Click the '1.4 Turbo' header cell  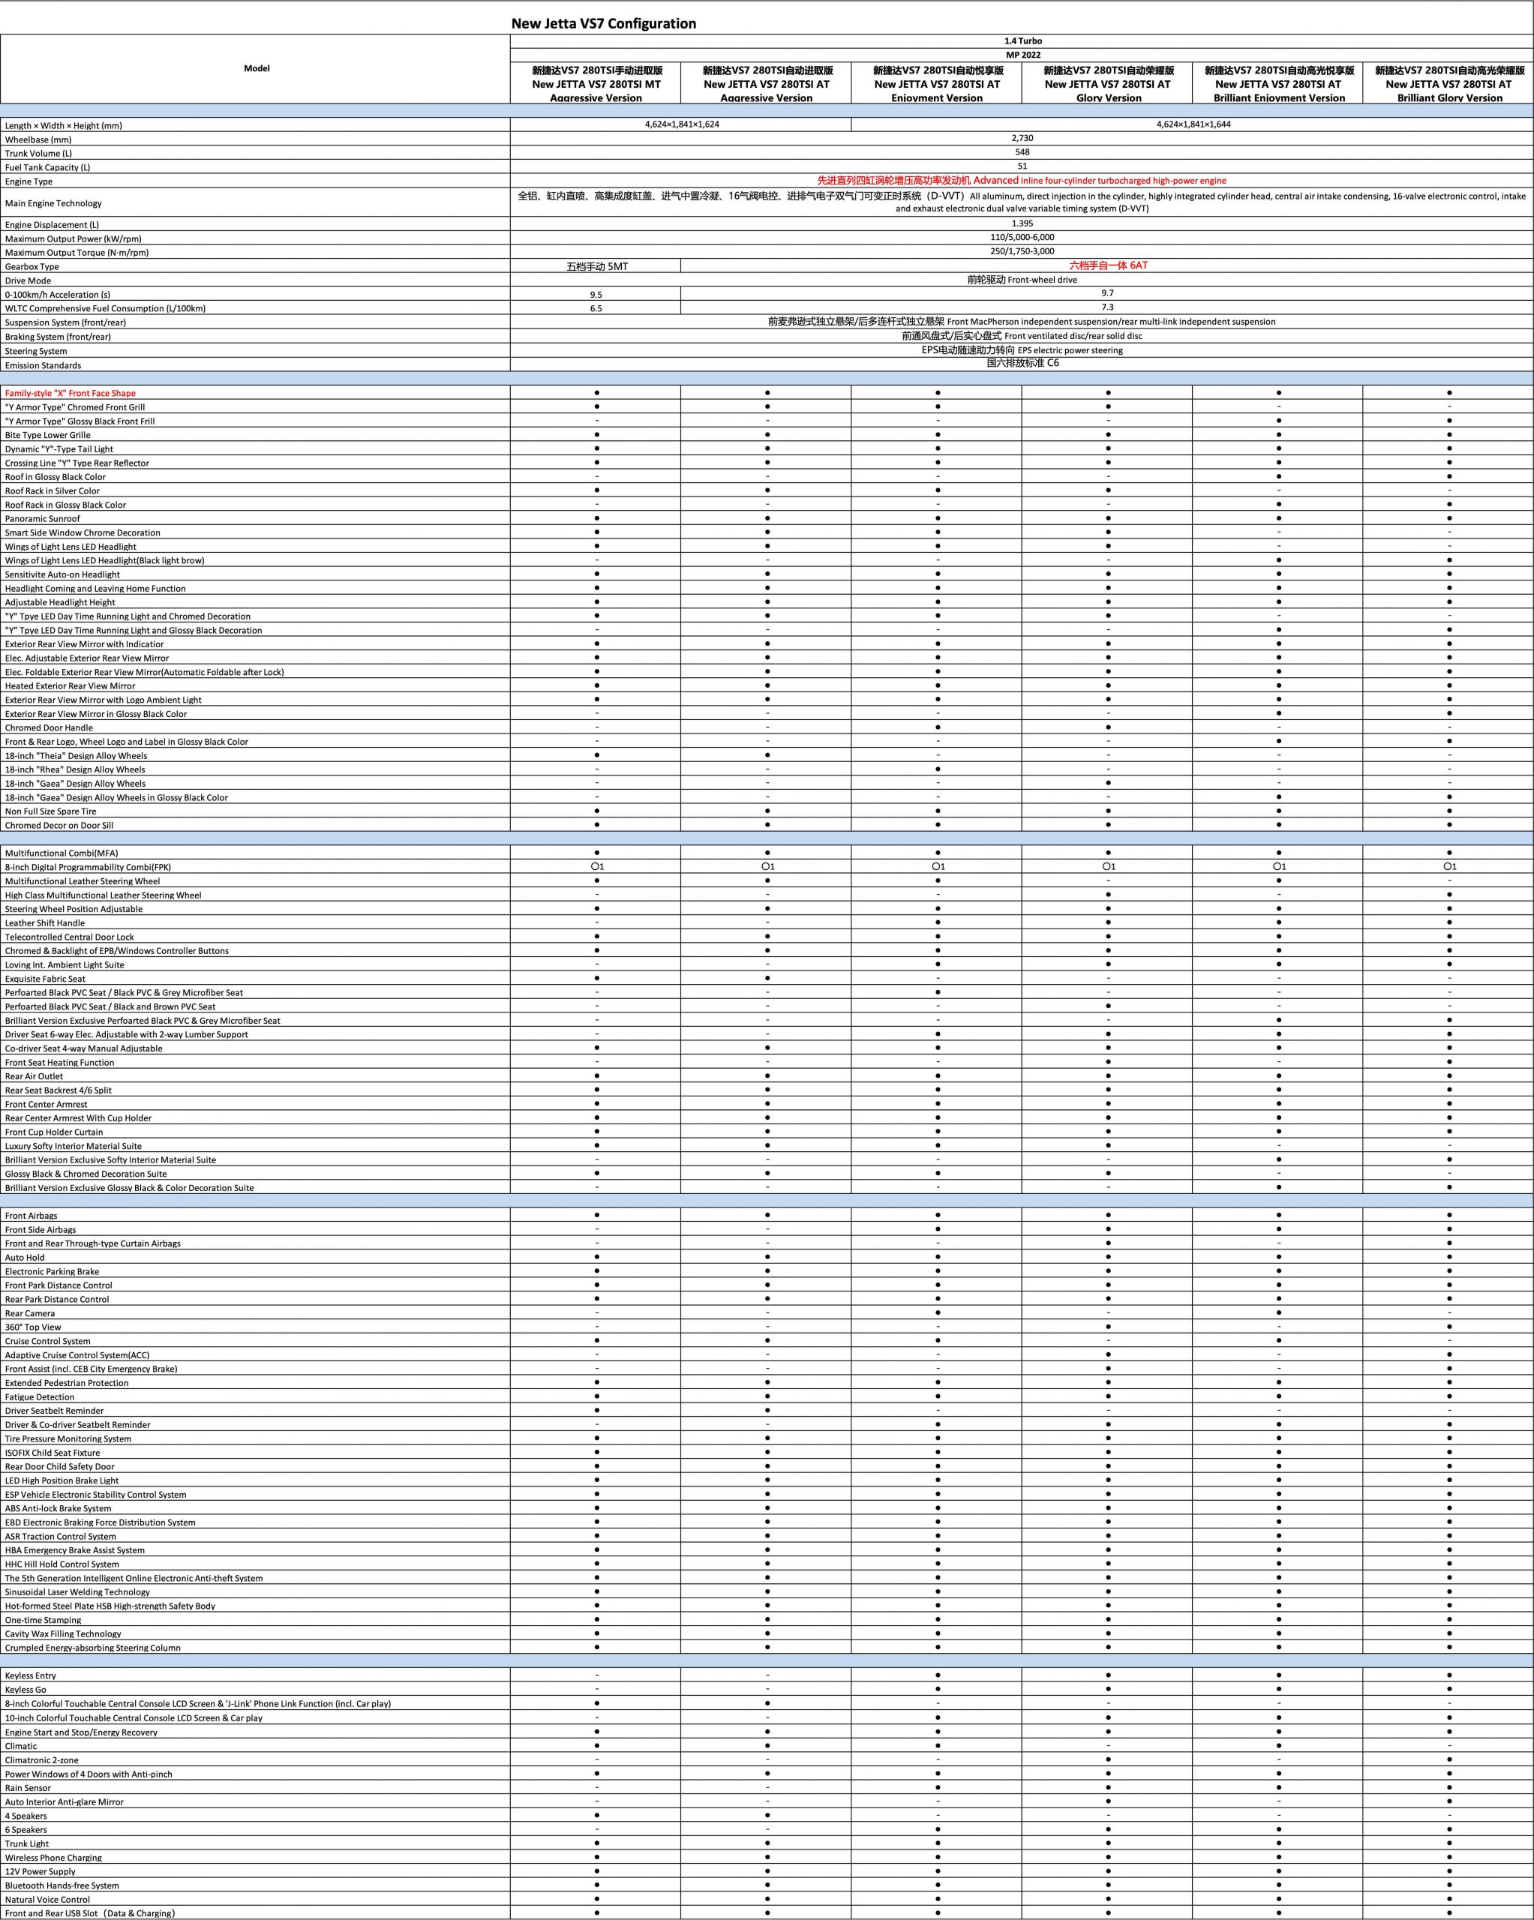tap(1022, 41)
